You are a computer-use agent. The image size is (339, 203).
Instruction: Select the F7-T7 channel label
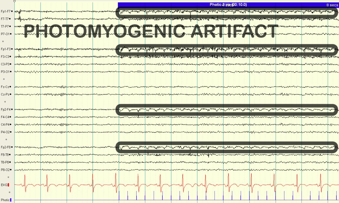click(5, 19)
